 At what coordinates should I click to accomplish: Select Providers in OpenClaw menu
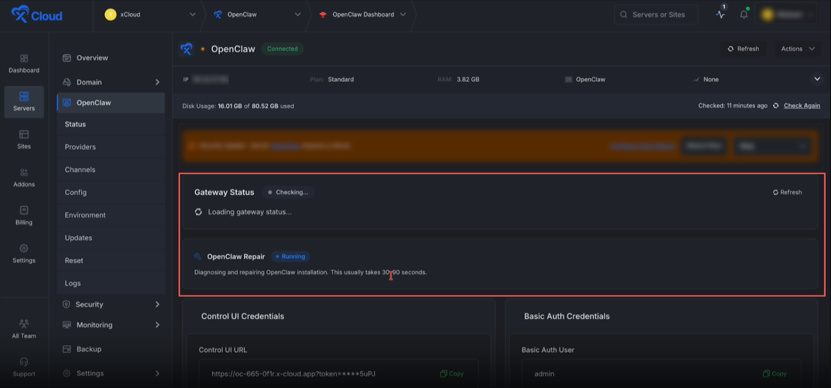pyautogui.click(x=80, y=147)
